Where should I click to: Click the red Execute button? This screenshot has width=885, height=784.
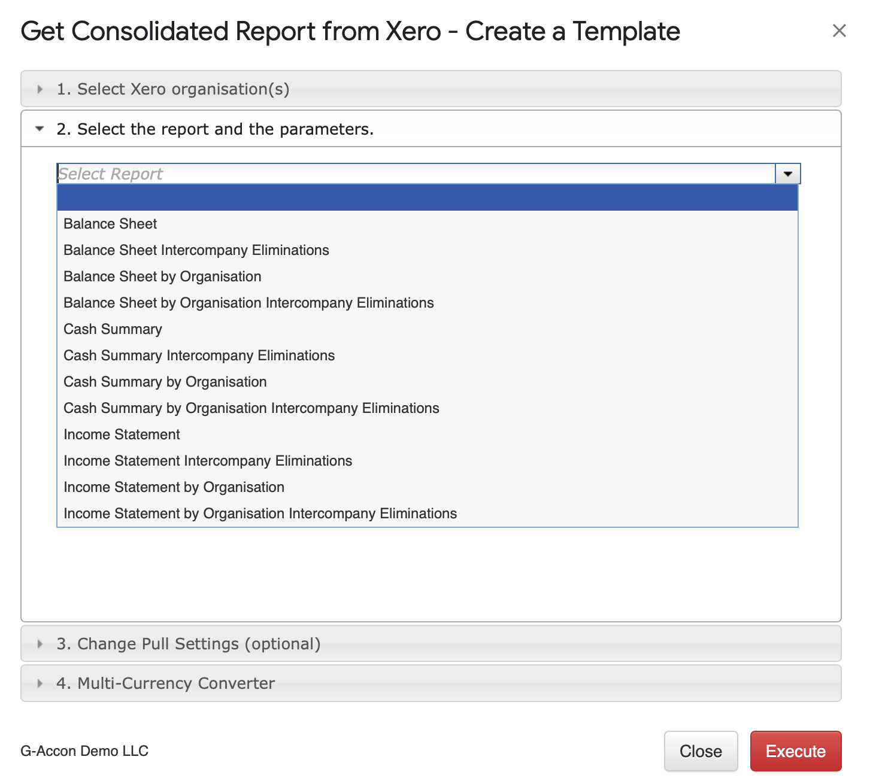pos(796,751)
